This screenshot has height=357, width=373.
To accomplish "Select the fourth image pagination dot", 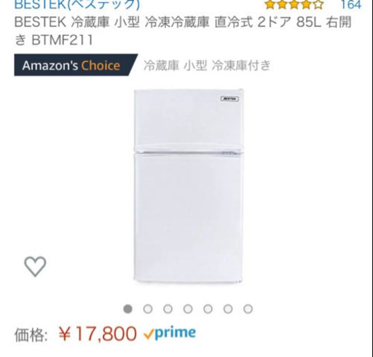I will pos(188,309).
